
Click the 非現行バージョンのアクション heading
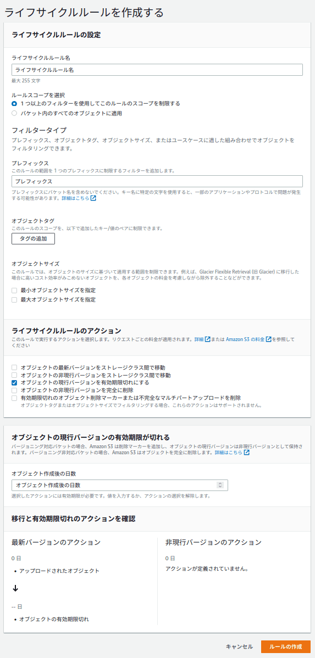point(214,542)
